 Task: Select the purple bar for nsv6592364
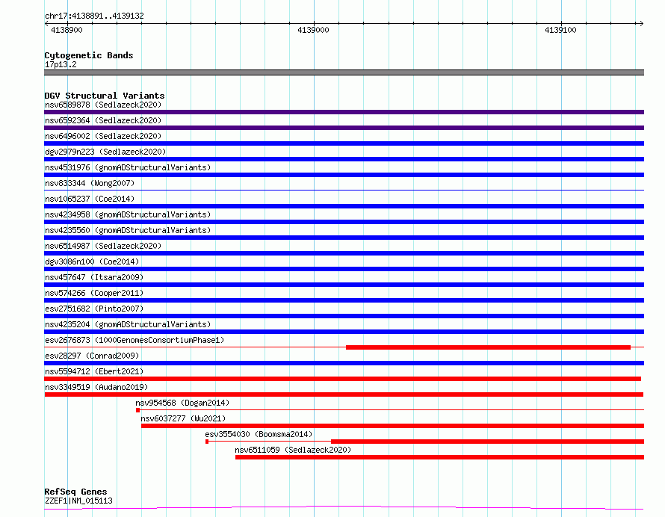(344, 128)
